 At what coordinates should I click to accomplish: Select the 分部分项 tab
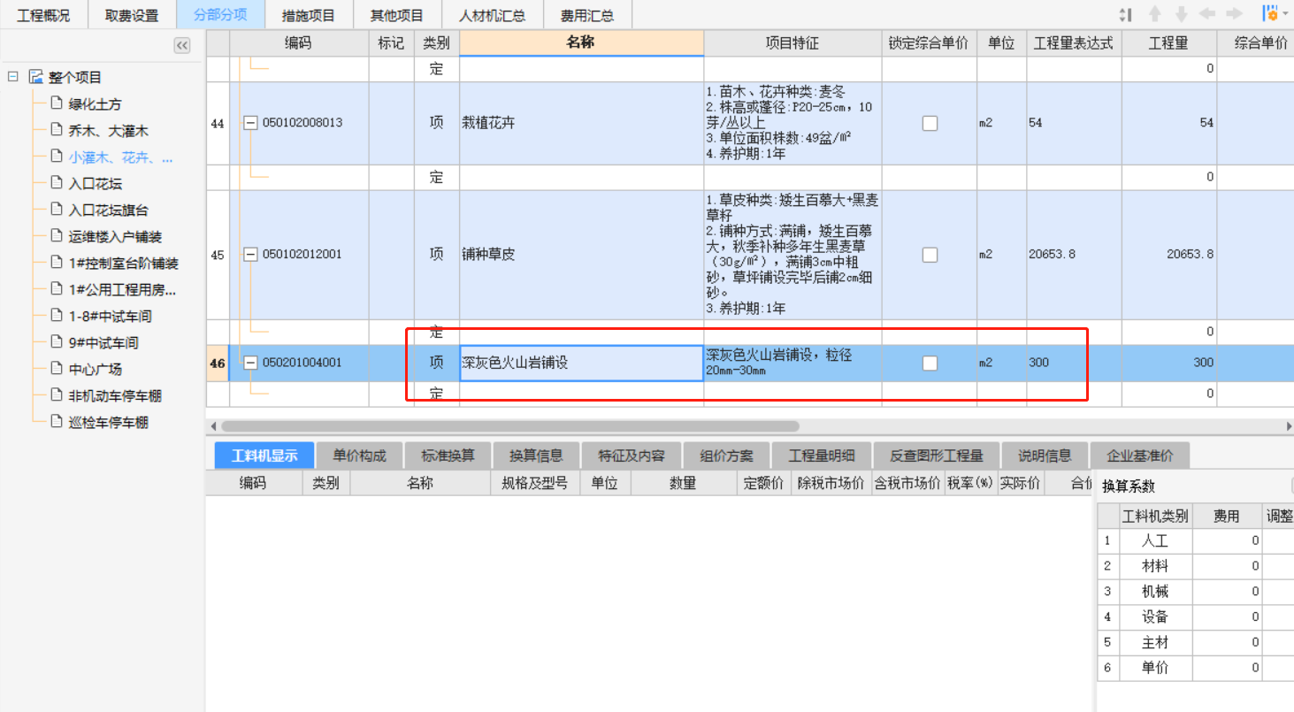[x=220, y=15]
